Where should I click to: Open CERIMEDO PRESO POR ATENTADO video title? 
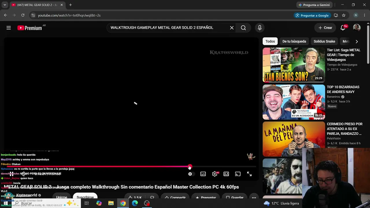coord(345,129)
